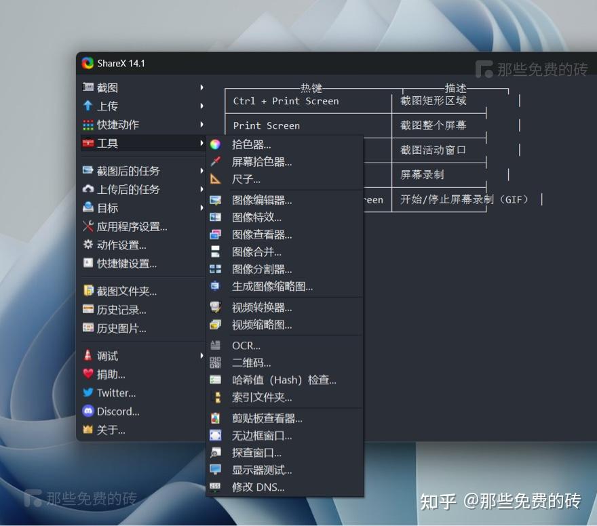The height and width of the screenshot is (526, 597).
Task: Open 历史记录... history
Action: (x=142, y=310)
